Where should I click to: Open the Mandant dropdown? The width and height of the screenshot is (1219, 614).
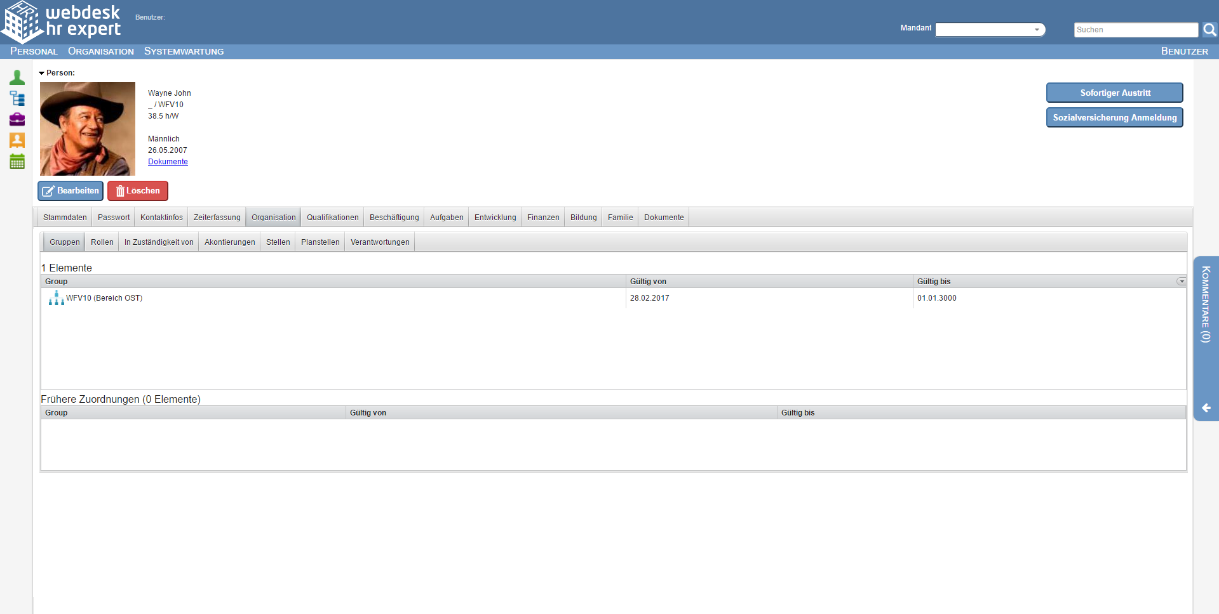[x=990, y=30]
